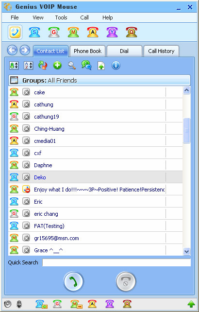Image resolution: width=199 pixels, height=312 pixels.
Task: Select contact 'eric chang'
Action: [x=96, y=213]
